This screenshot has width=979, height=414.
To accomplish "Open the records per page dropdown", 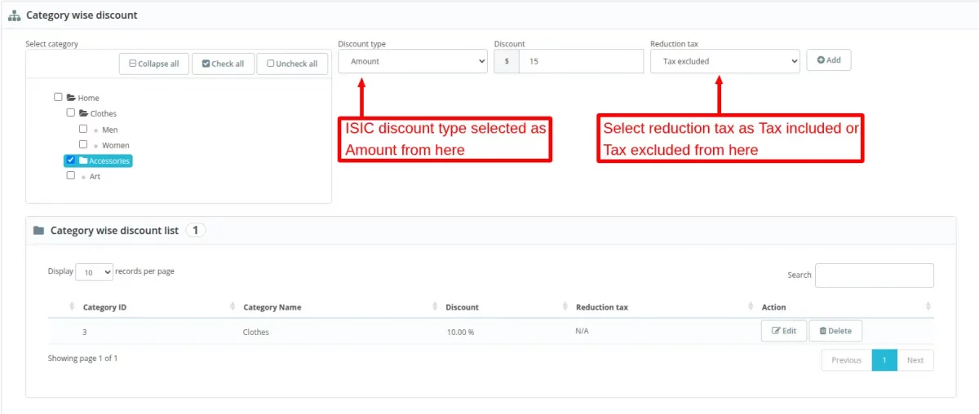I will (x=94, y=272).
